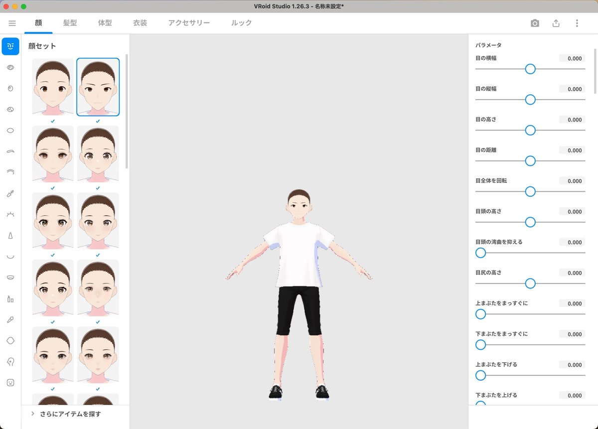The width and height of the screenshot is (598, 429).
Task: Select the iris editing icon
Action: (x=10, y=88)
